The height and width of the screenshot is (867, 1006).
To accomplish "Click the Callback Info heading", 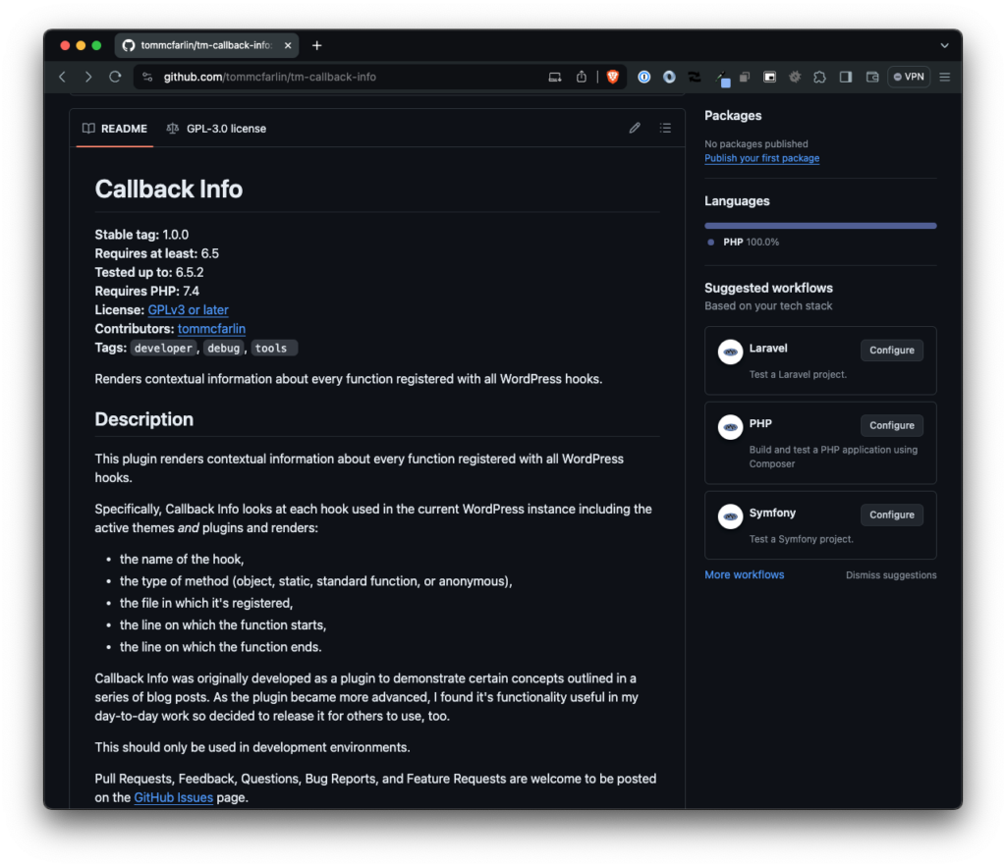I will [x=169, y=190].
